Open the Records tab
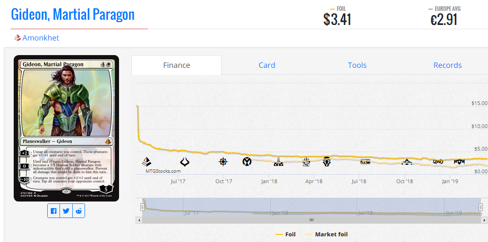488x242 pixels. tap(447, 65)
